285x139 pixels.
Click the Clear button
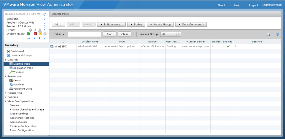[x=125, y=34]
